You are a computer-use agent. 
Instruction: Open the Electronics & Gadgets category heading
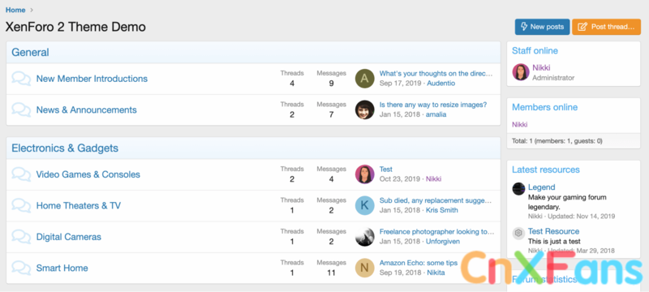point(65,148)
